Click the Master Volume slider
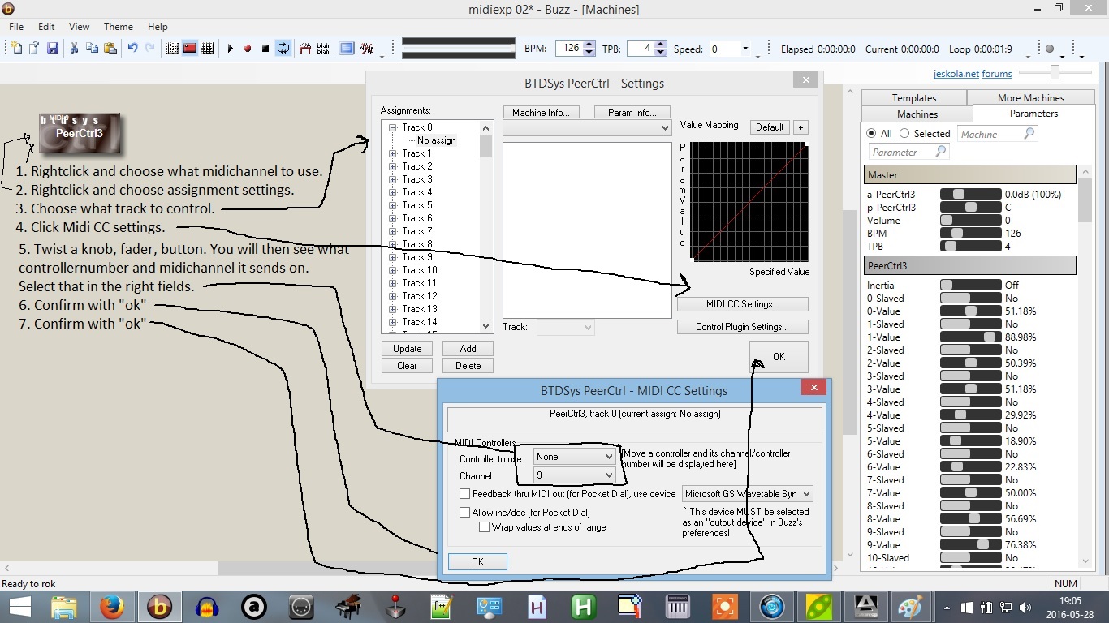Image resolution: width=1109 pixels, height=623 pixels. (x=969, y=221)
